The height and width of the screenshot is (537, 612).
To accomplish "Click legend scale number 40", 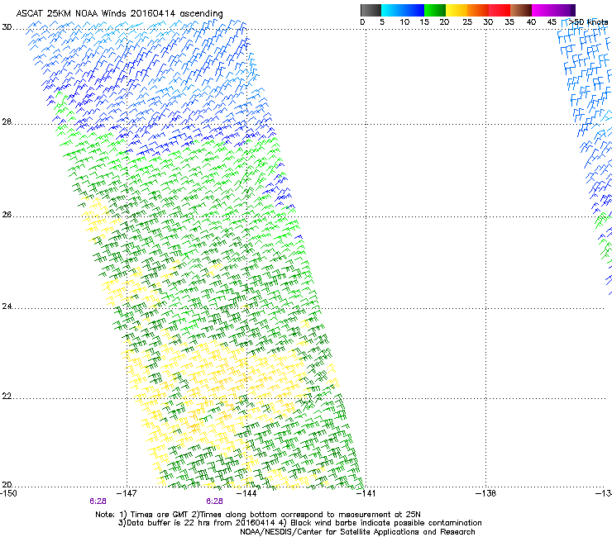I will click(531, 22).
